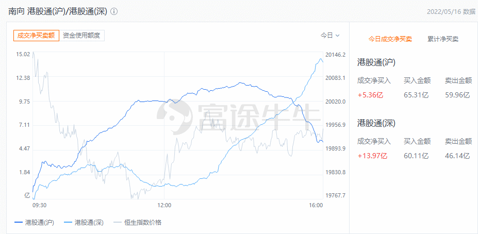This screenshot has height=234, width=478.
Task: Click the 15.02 left axis label
Action: point(23,55)
